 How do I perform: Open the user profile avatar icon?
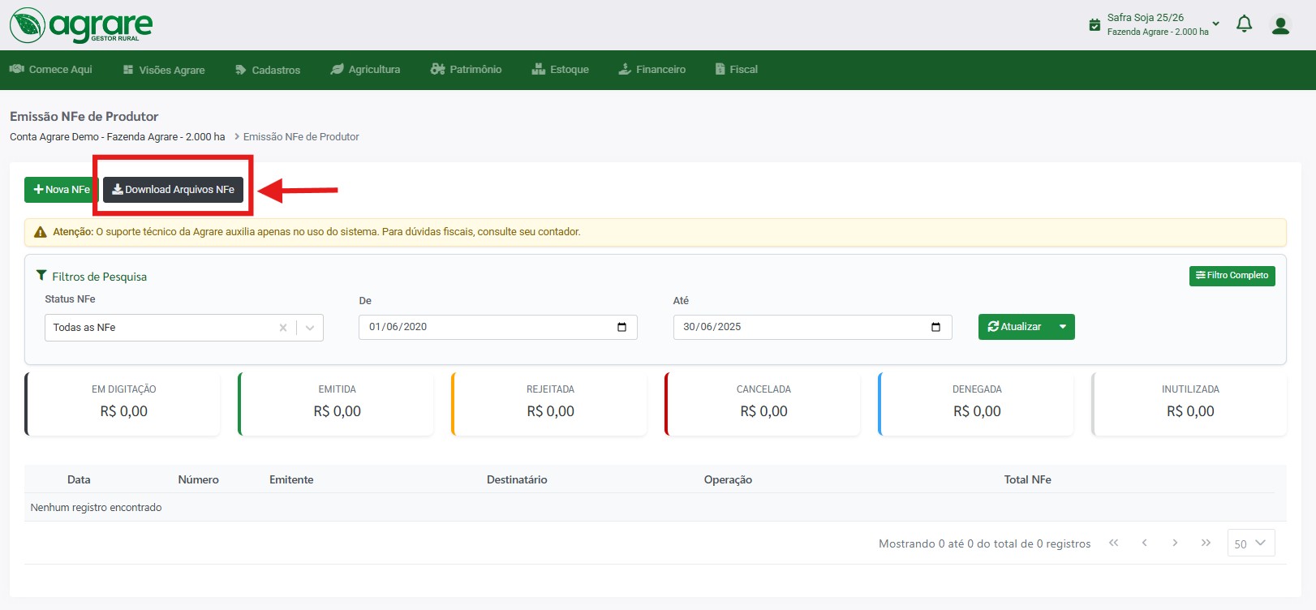pos(1280,26)
